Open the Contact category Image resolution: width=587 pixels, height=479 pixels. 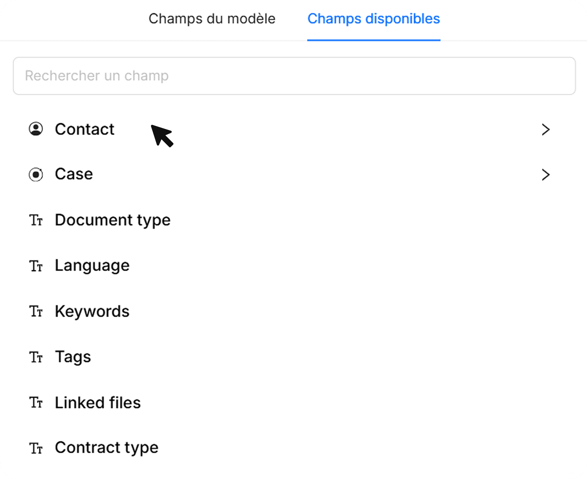click(85, 129)
